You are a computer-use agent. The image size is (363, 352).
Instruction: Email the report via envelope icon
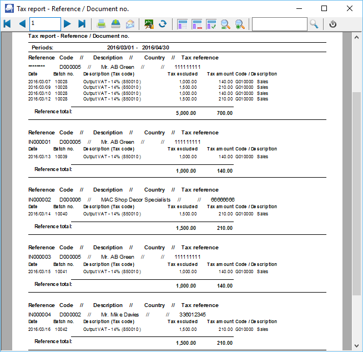(130, 24)
